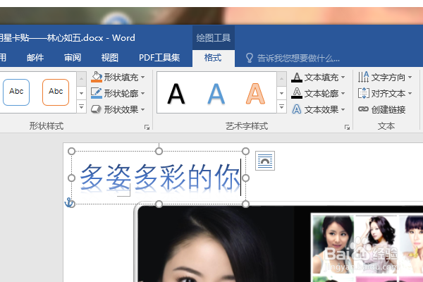
Task: Click the bottom-right text box resize handle
Action: pyautogui.click(x=245, y=204)
